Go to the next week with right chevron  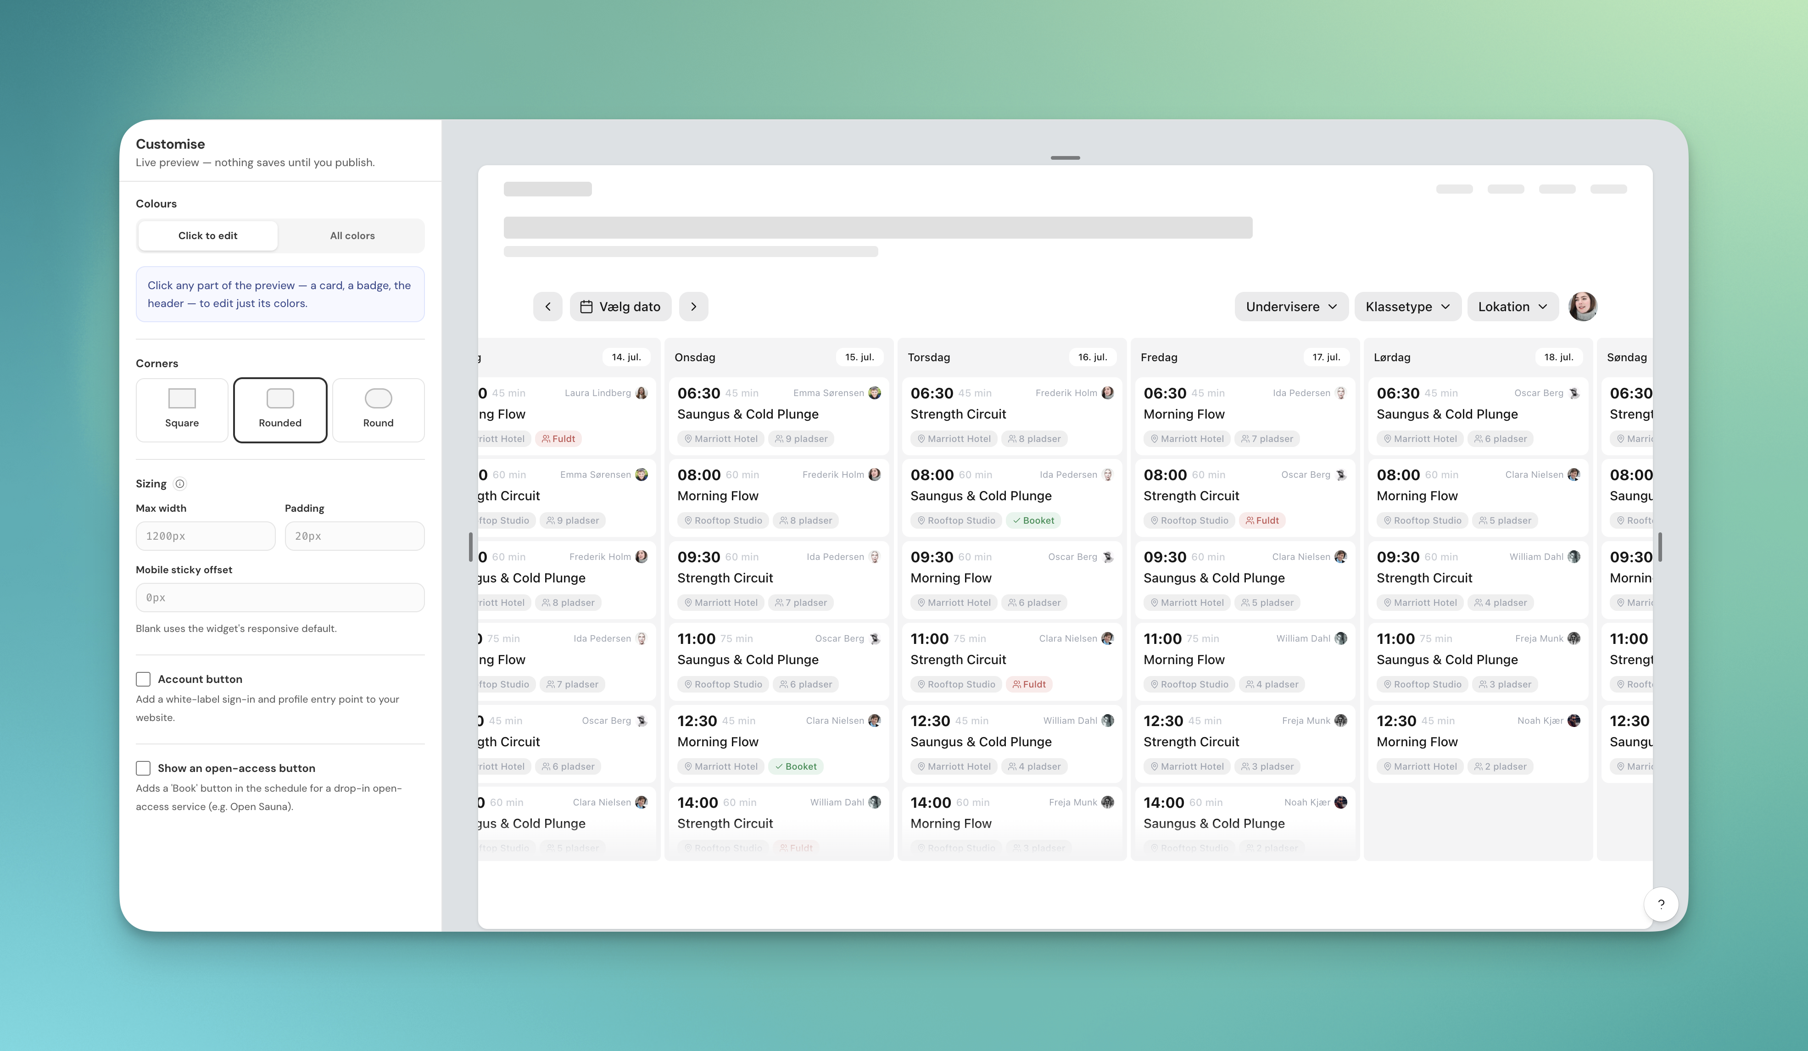coord(693,306)
